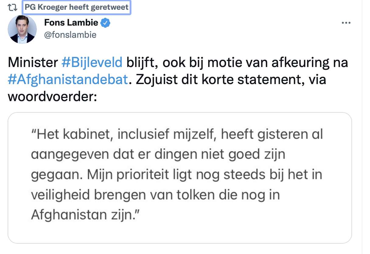Follow the #Afghanistandebat hashtag
This screenshot has height=254, width=370.
68,80
